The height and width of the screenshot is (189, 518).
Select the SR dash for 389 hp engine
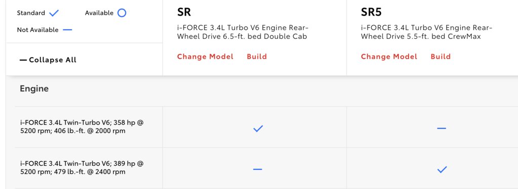click(x=258, y=169)
